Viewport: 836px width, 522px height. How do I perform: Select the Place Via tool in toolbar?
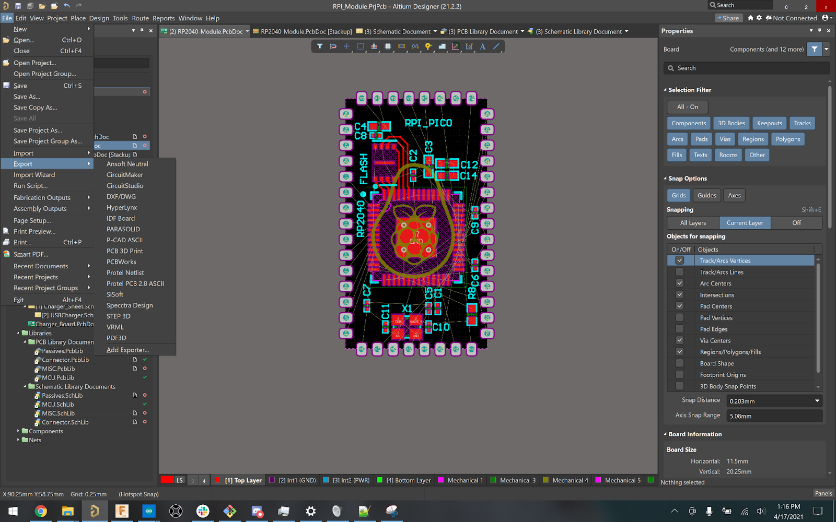pos(428,46)
